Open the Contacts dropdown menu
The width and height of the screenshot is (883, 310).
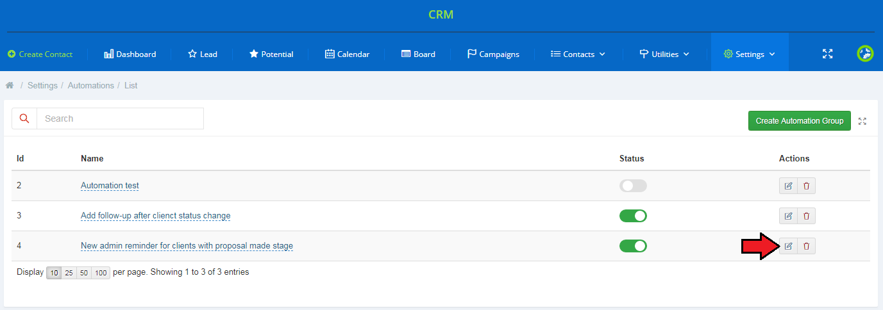578,54
